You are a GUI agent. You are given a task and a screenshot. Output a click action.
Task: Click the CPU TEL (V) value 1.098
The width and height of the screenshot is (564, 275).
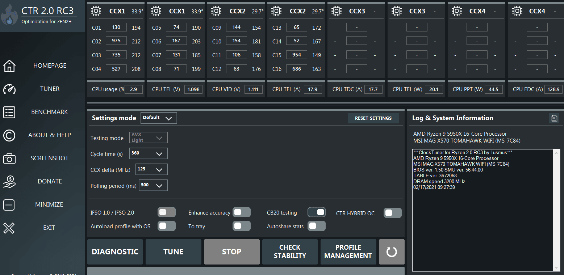[193, 89]
